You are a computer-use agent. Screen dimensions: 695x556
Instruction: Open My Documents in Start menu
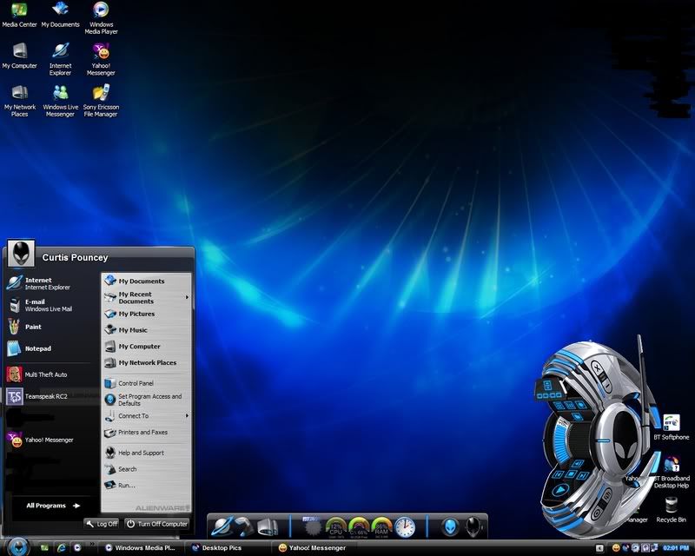(x=147, y=281)
